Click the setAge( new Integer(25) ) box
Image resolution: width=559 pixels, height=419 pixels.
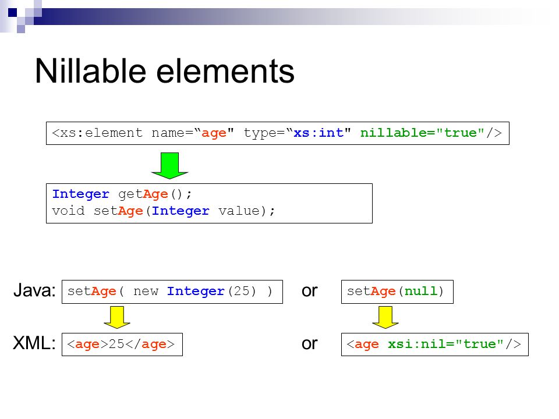click(172, 292)
